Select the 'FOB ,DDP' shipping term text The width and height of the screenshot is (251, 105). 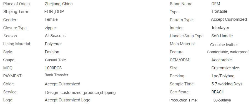(54, 12)
